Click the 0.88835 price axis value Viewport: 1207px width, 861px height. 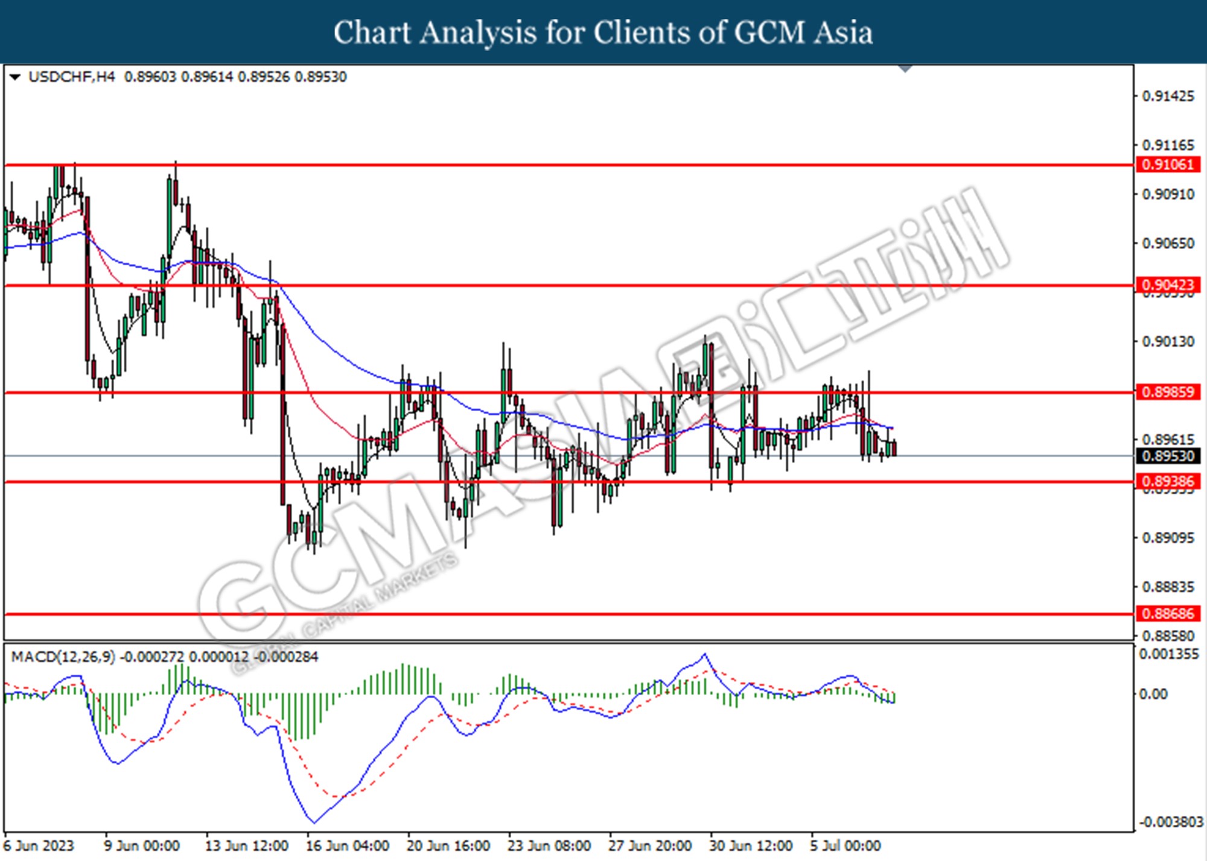(x=1168, y=587)
